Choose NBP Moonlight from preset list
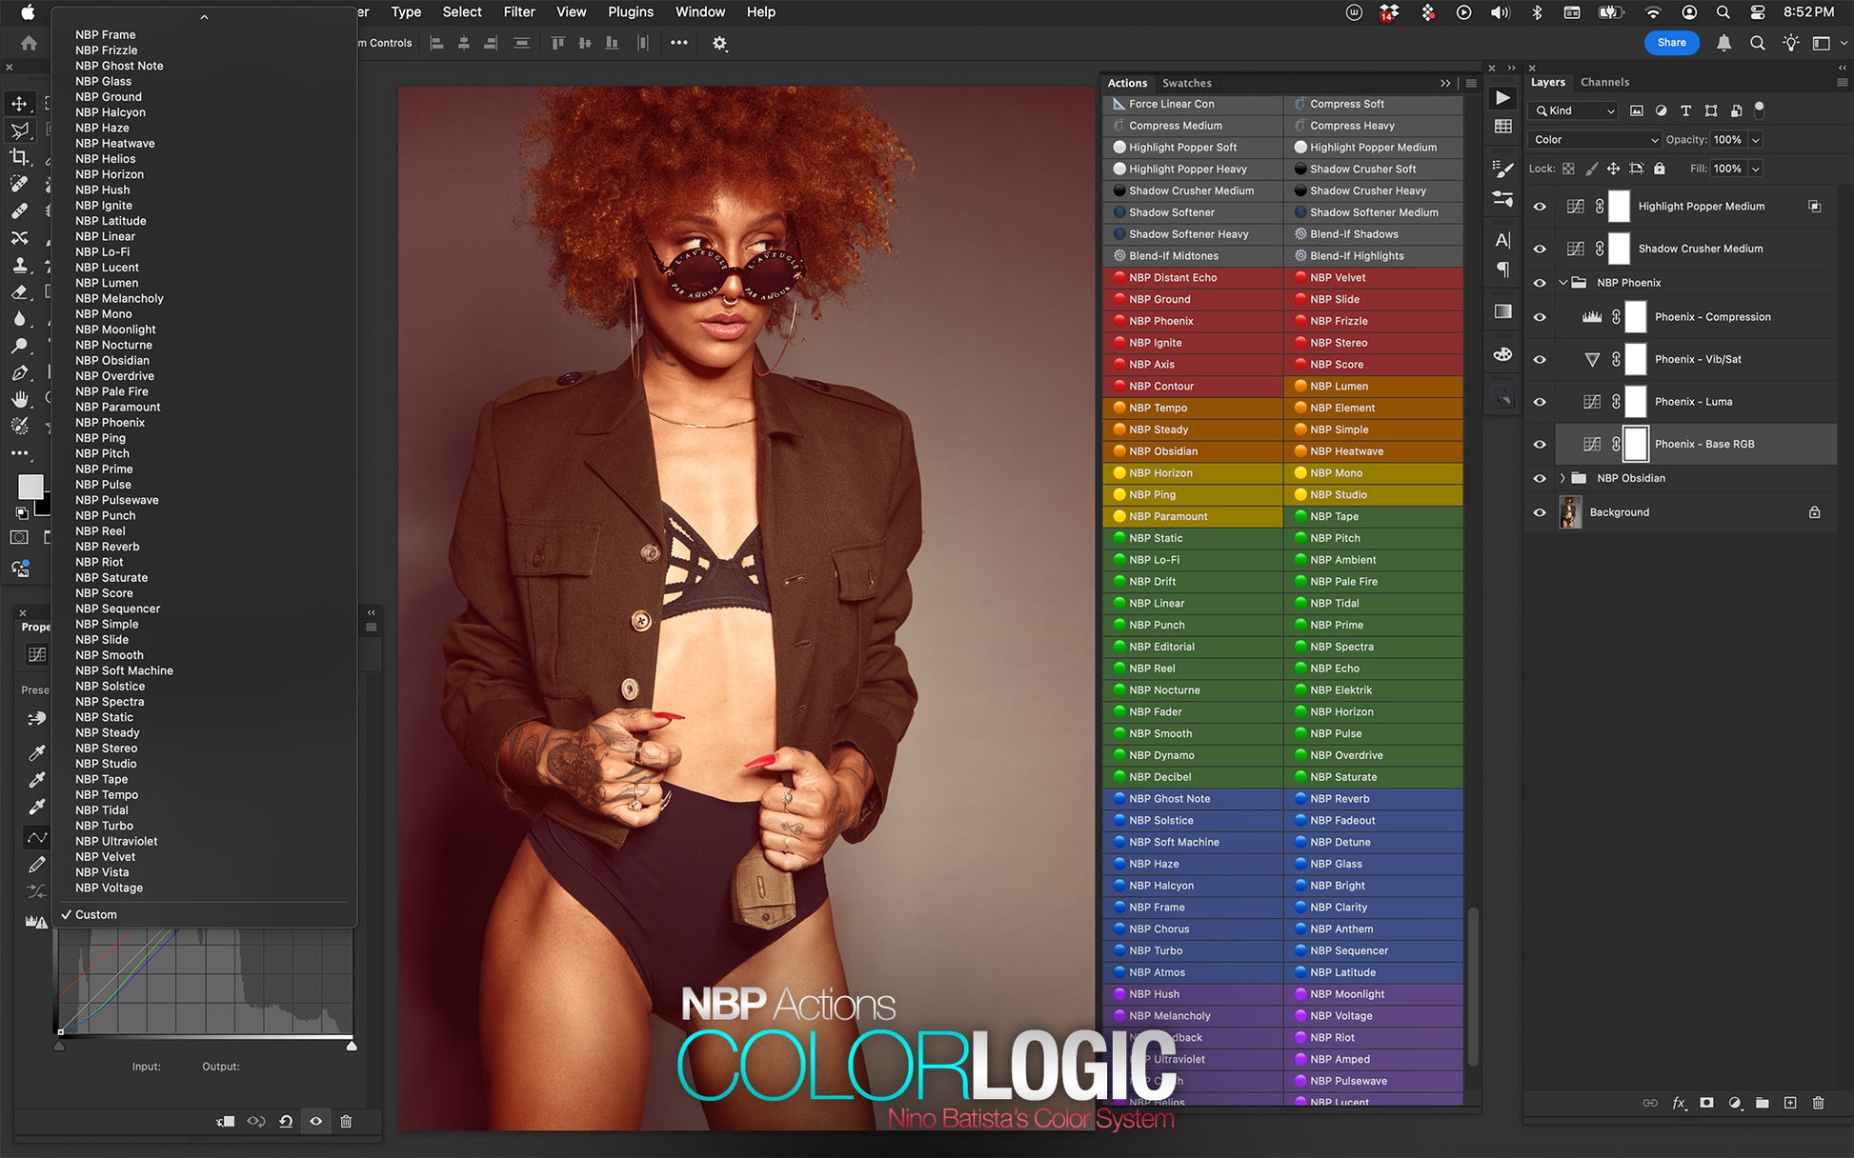 115,329
